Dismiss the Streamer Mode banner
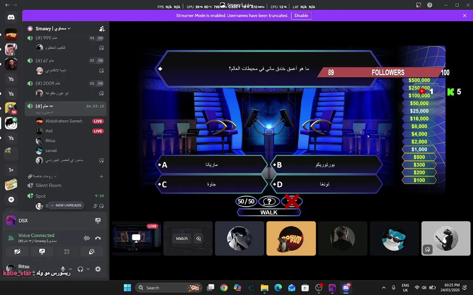The height and width of the screenshot is (295, 473). 464,16
